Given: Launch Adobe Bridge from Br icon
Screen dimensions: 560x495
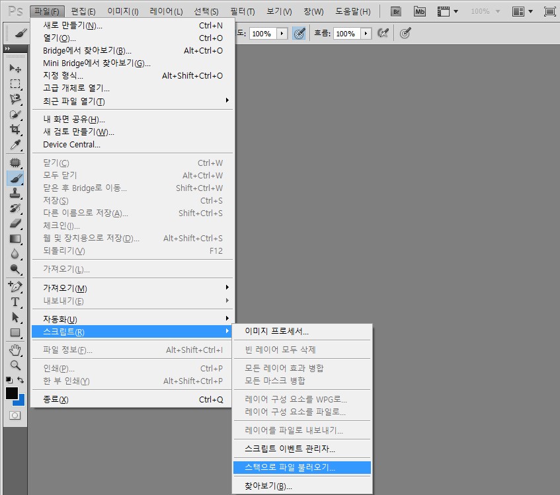Looking at the screenshot, I should point(396,11).
